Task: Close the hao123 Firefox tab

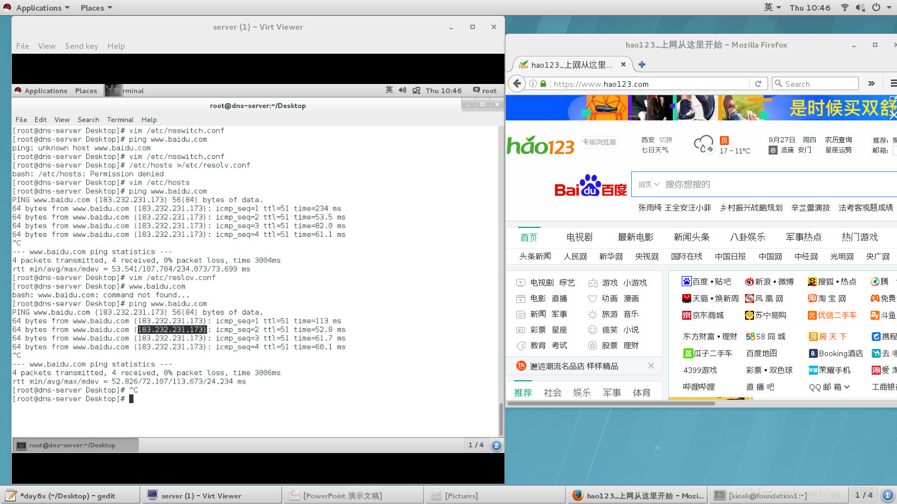Action: (x=623, y=64)
